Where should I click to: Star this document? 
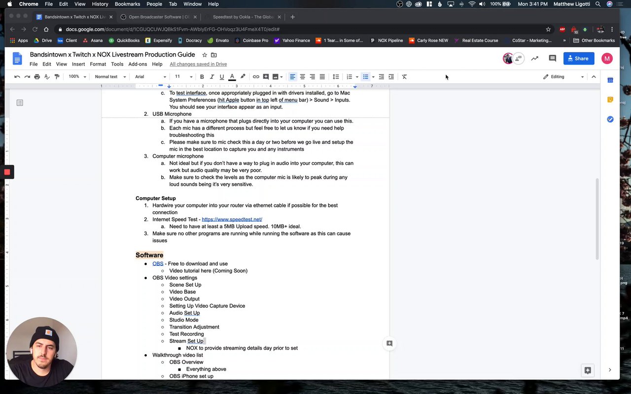pyautogui.click(x=205, y=55)
